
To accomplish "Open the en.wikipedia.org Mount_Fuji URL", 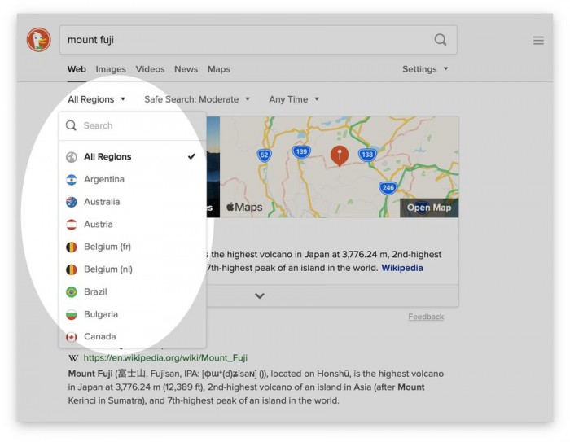I will coord(165,357).
